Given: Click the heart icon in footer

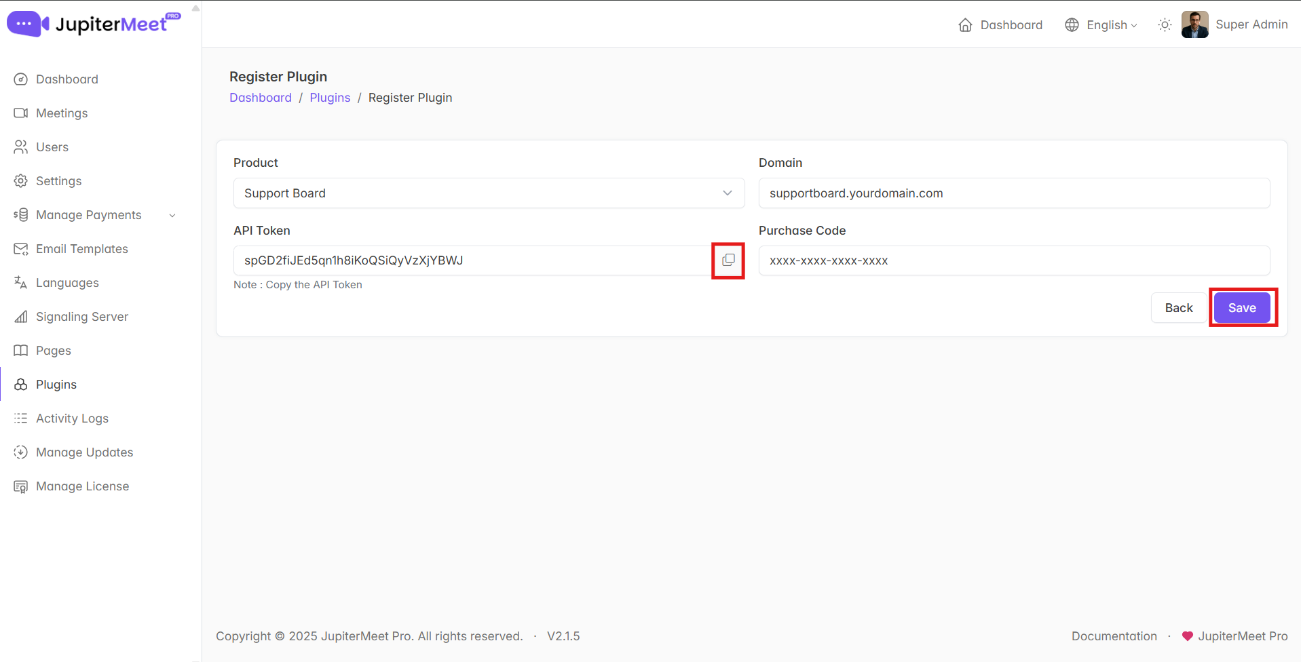Looking at the screenshot, I should (1187, 636).
